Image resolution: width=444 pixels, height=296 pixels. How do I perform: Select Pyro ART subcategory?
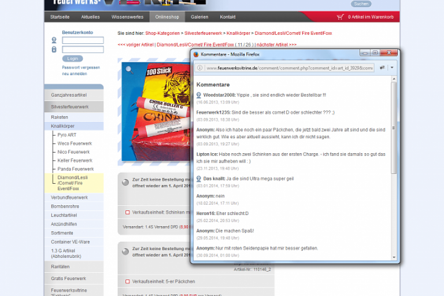click(67, 135)
